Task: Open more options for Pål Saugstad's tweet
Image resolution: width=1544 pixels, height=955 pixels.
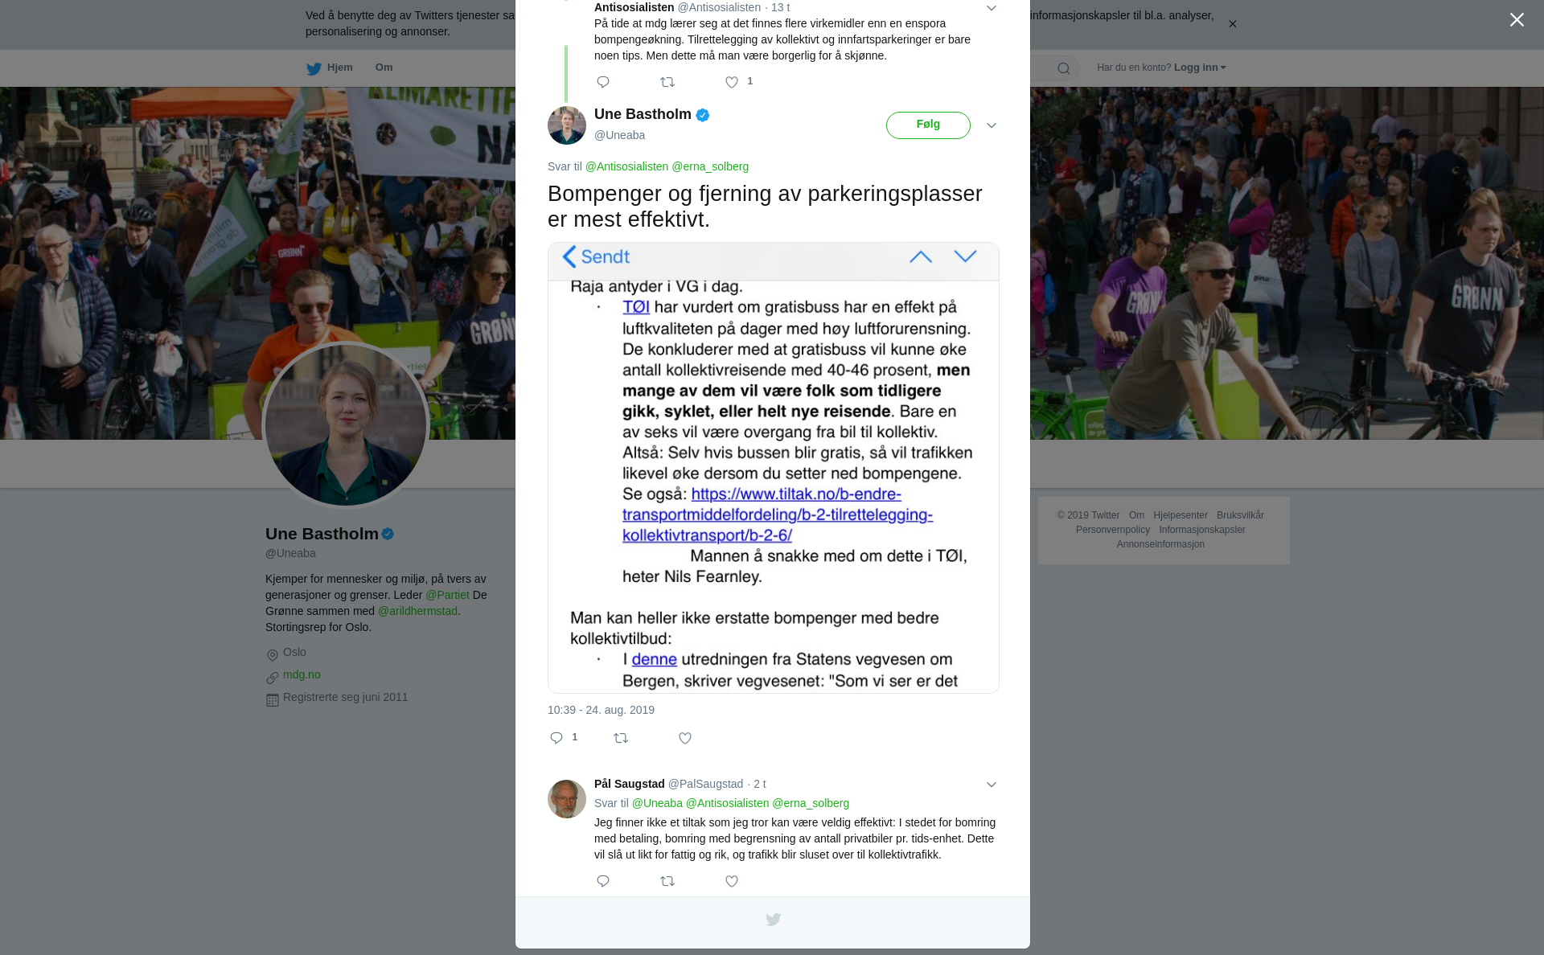Action: (x=992, y=785)
